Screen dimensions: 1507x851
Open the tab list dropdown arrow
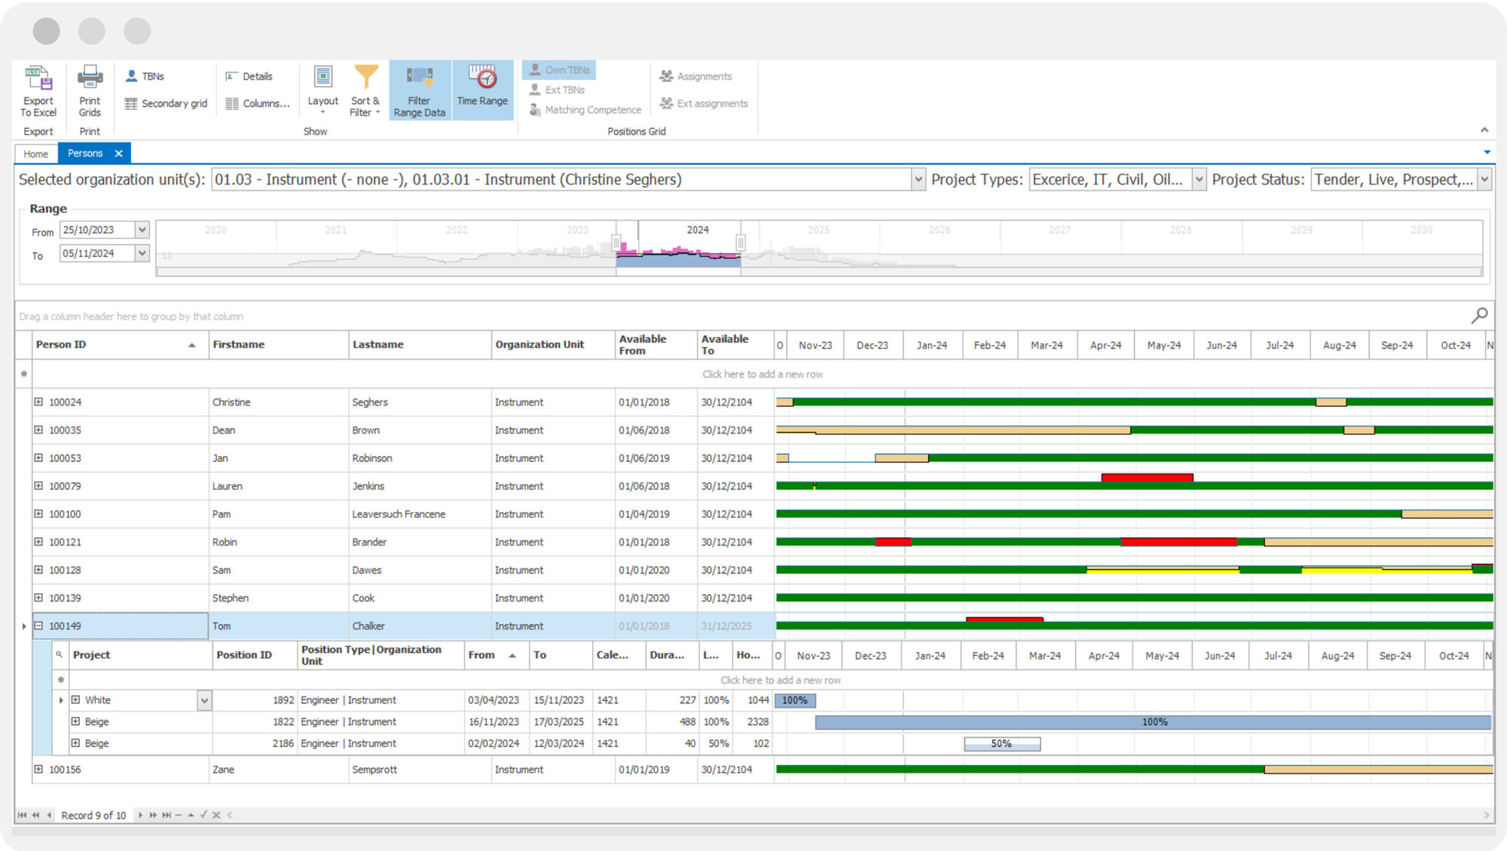pos(1487,152)
